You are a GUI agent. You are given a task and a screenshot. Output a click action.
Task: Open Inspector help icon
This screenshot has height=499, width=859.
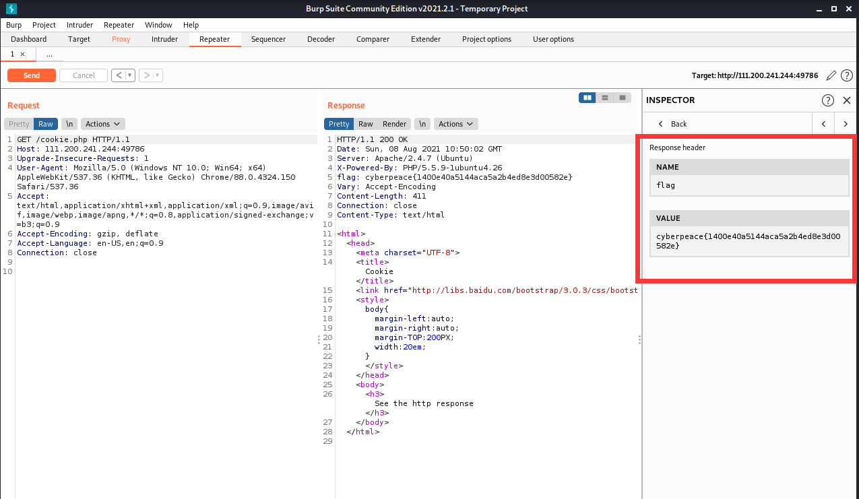pyautogui.click(x=828, y=100)
